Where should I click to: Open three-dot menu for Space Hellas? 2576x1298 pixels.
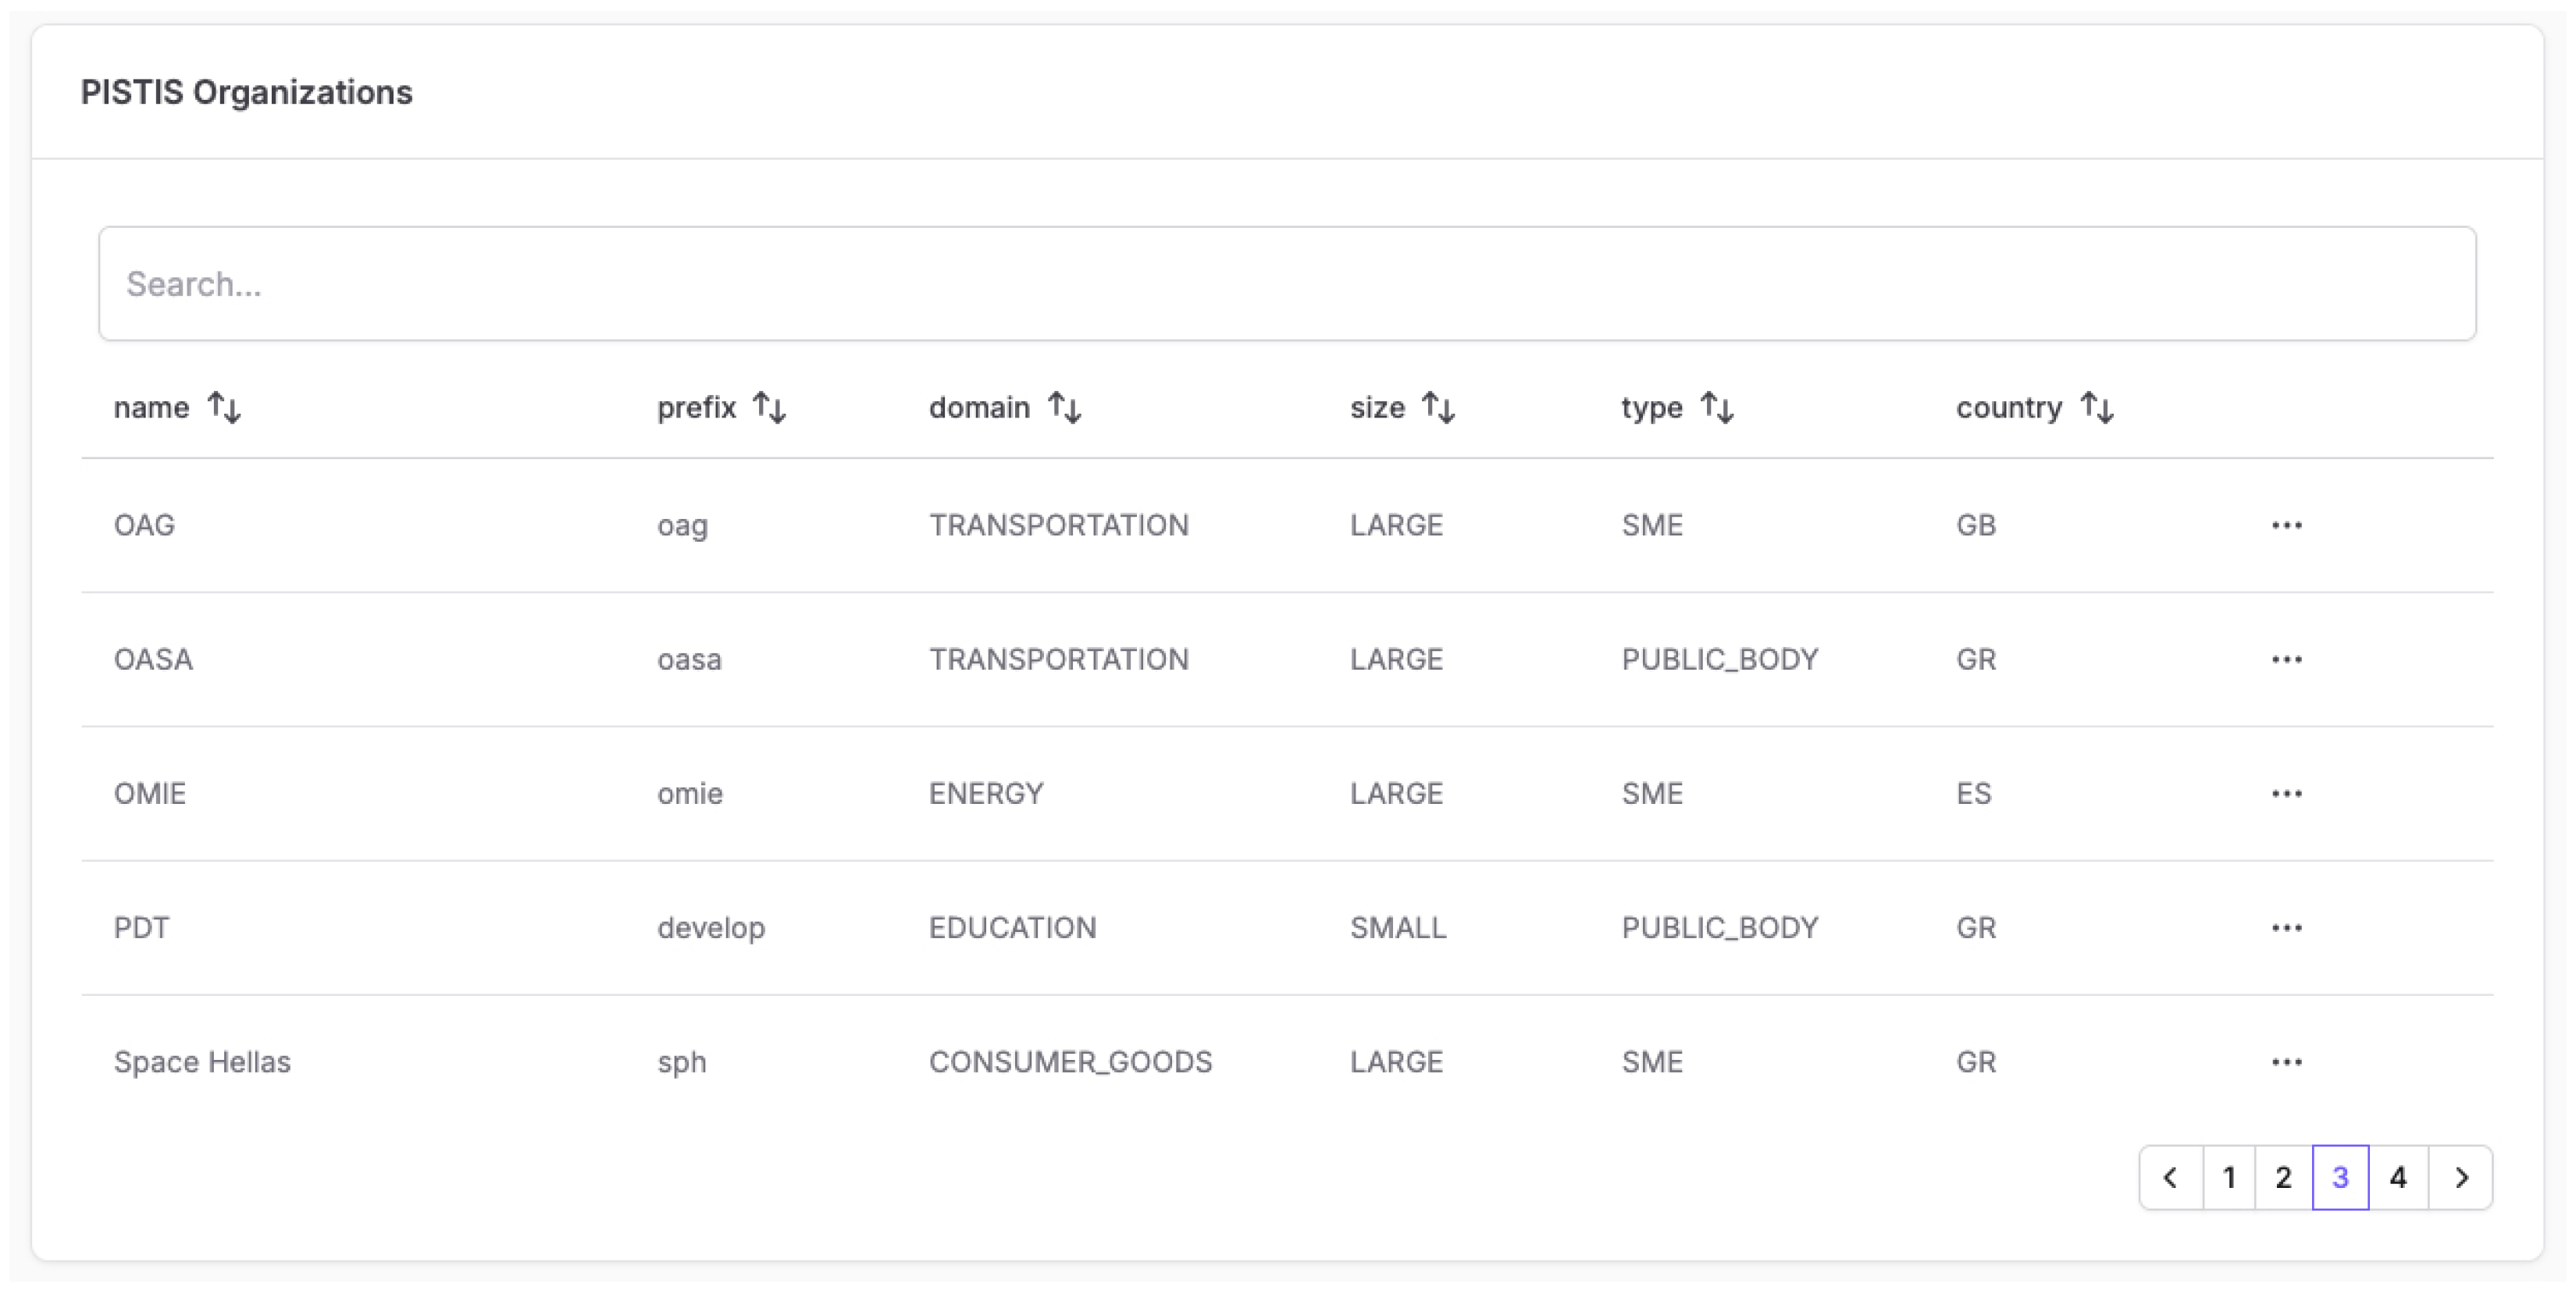pos(2286,1062)
